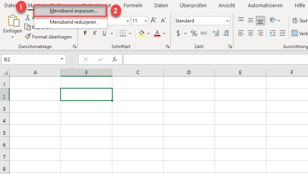Toggle bold (F) formatting

tap(85, 33)
